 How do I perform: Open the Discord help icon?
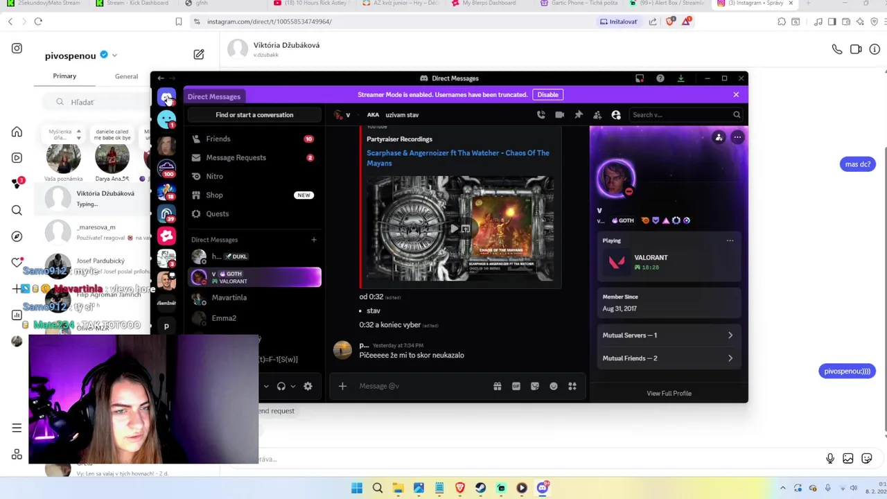660,78
